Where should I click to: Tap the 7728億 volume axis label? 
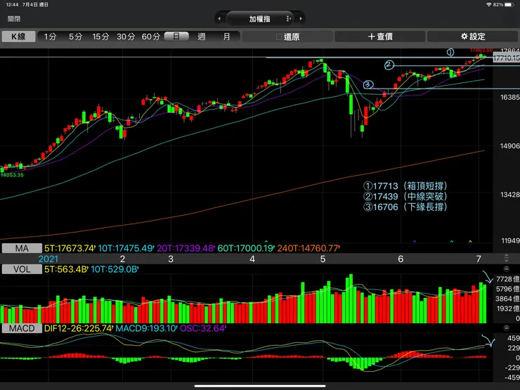(x=508, y=279)
